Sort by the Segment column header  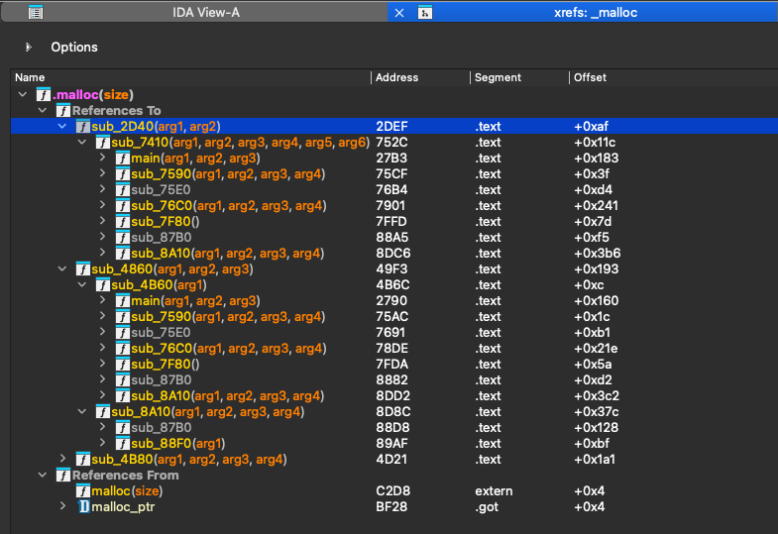[498, 77]
